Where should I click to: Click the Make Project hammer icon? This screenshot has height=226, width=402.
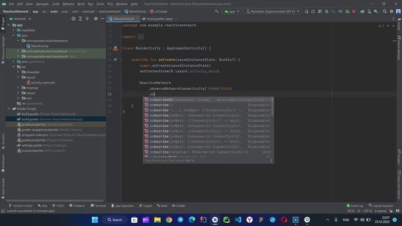coord(217,11)
